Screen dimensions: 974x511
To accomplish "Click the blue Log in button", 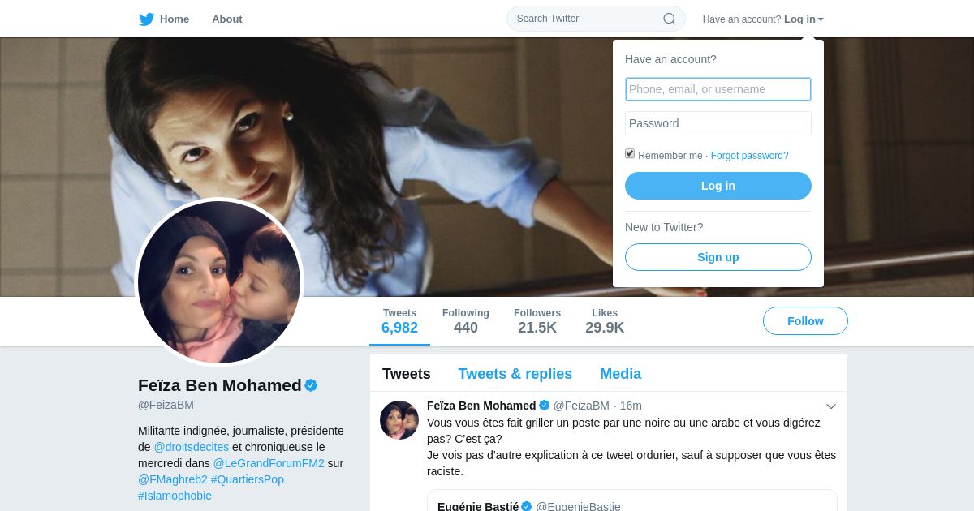I will tap(718, 186).
